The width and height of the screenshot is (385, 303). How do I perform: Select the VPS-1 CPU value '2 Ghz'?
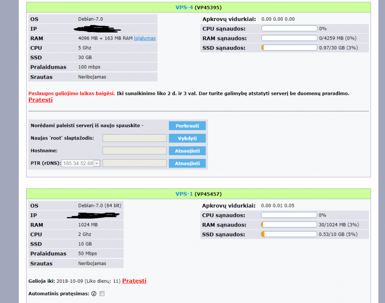tap(85, 234)
